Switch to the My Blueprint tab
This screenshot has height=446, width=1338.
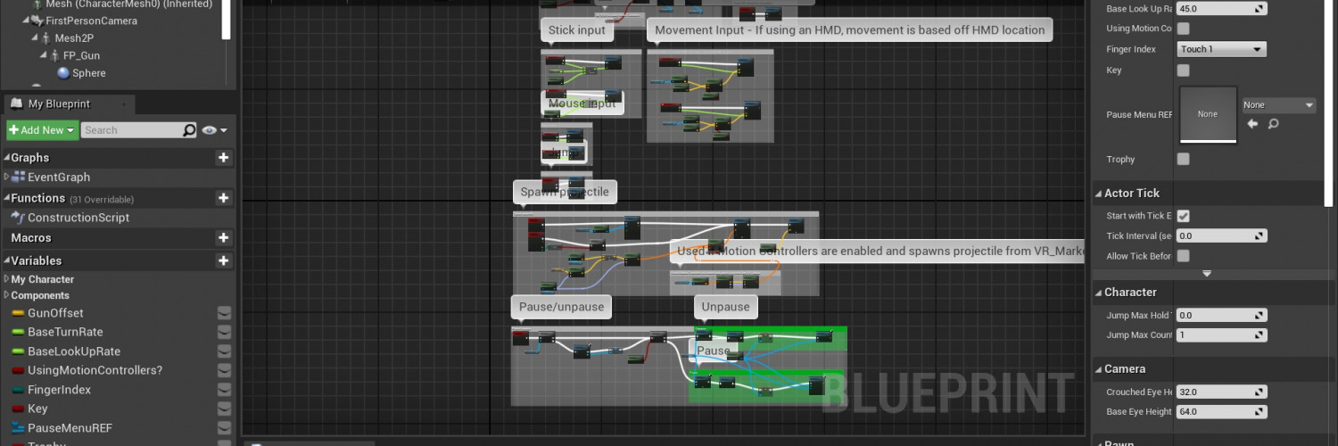pyautogui.click(x=59, y=103)
